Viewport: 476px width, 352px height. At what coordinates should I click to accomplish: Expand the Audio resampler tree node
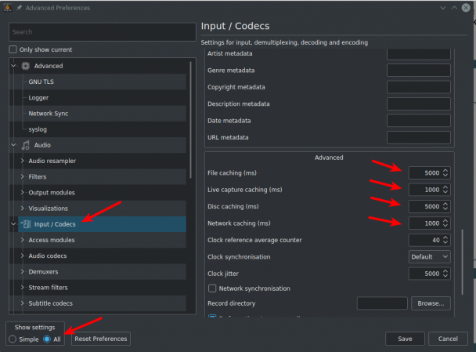click(22, 161)
